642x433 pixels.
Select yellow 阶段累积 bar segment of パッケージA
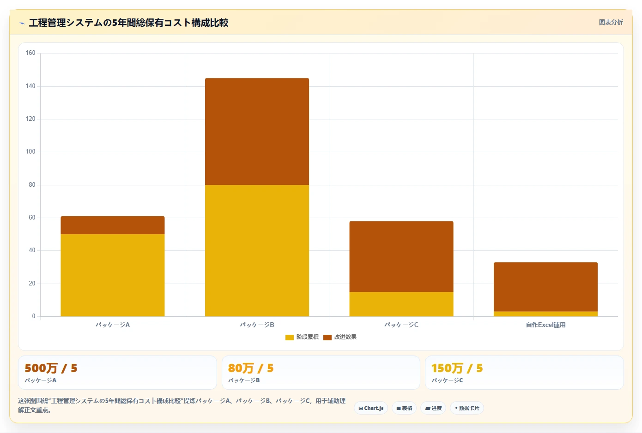(113, 275)
